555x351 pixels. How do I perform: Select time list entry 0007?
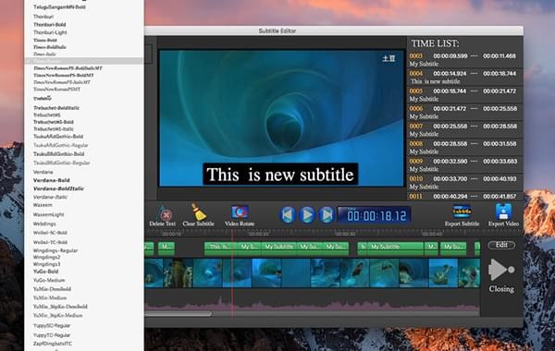point(464,130)
